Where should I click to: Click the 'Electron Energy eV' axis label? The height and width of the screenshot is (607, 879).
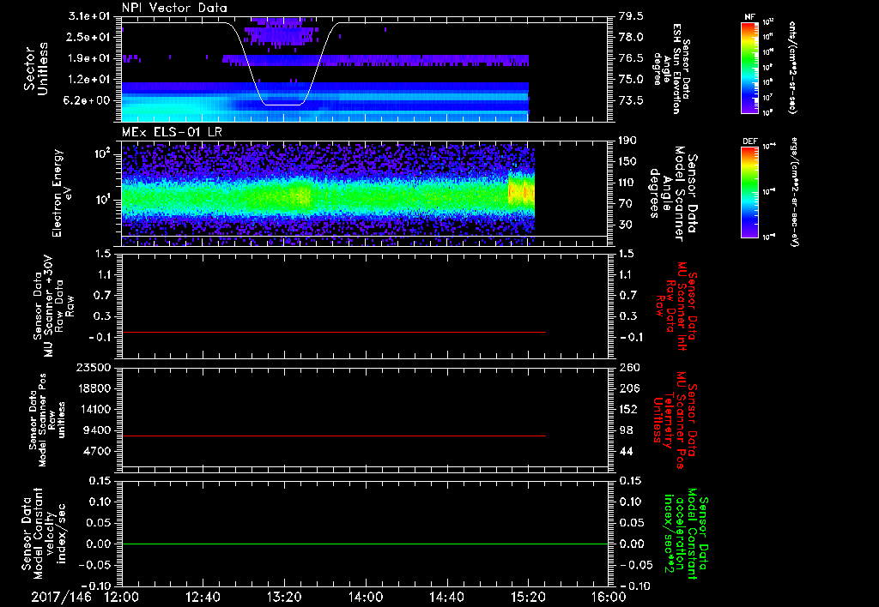click(x=64, y=193)
